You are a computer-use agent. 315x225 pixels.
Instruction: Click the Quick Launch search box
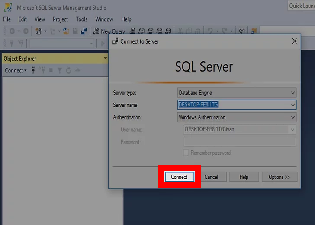[x=301, y=6]
